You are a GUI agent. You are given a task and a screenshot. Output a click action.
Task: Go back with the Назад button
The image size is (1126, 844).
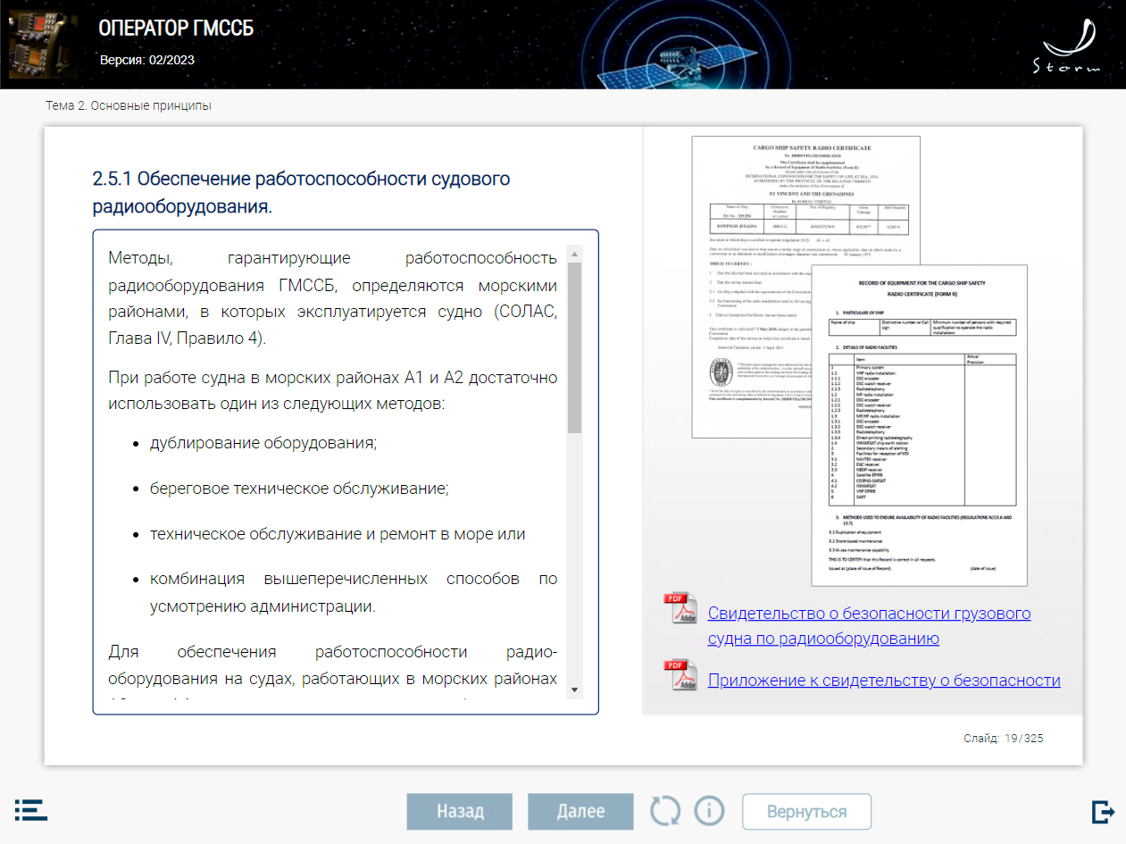460,812
